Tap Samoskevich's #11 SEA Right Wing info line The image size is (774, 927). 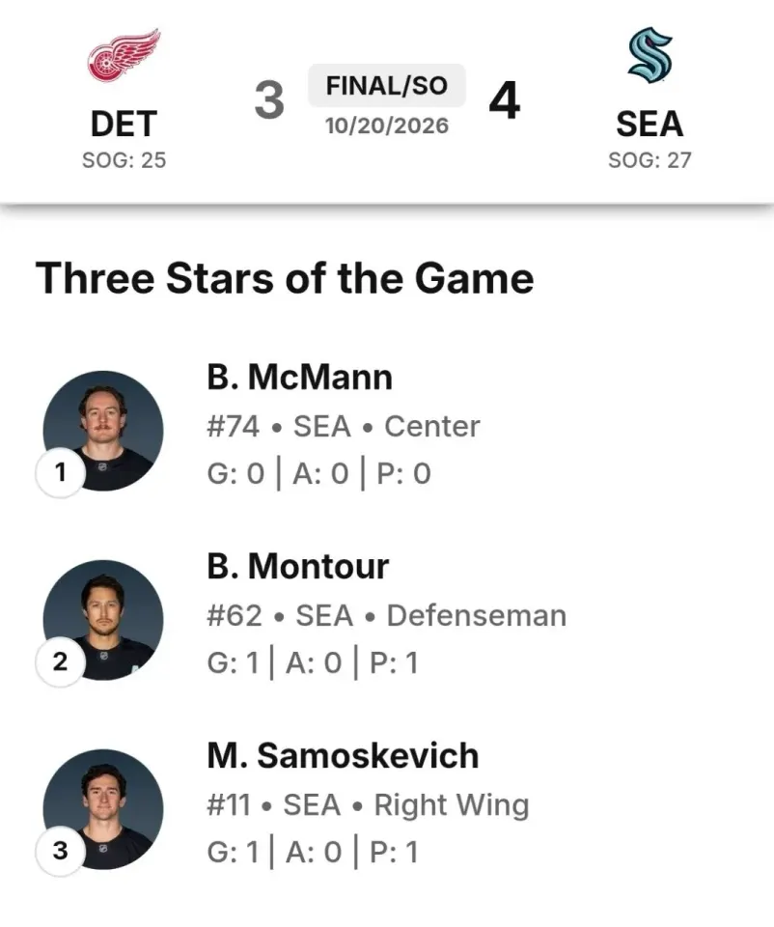(x=368, y=805)
